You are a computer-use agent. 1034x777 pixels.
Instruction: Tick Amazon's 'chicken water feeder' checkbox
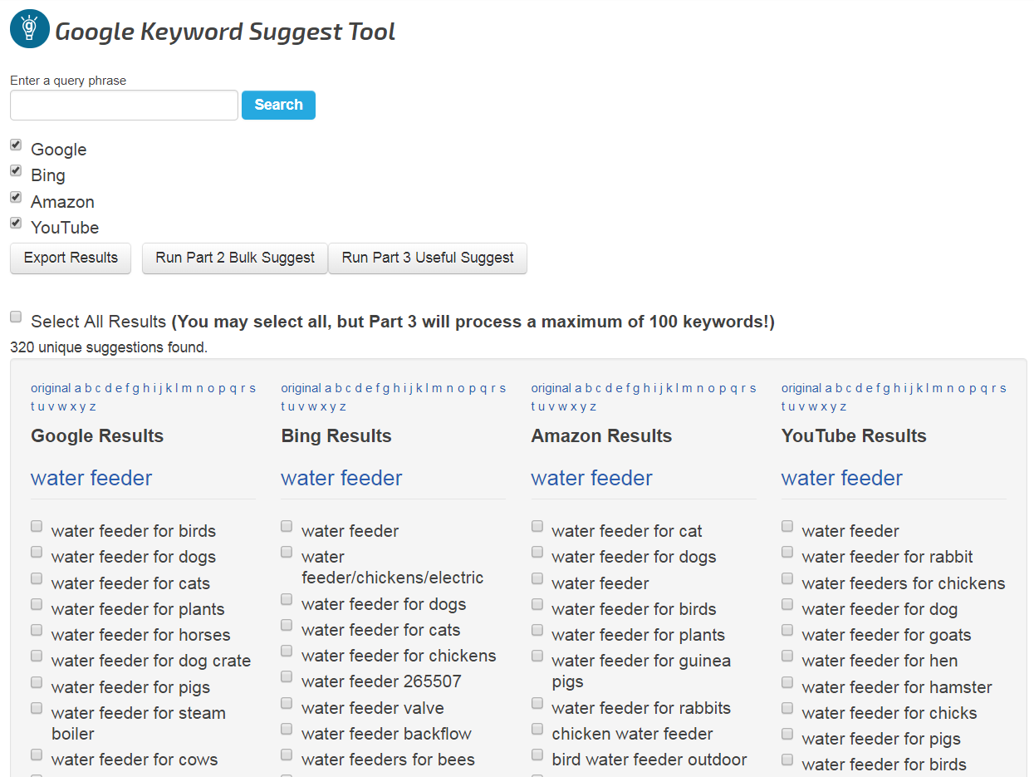[537, 730]
